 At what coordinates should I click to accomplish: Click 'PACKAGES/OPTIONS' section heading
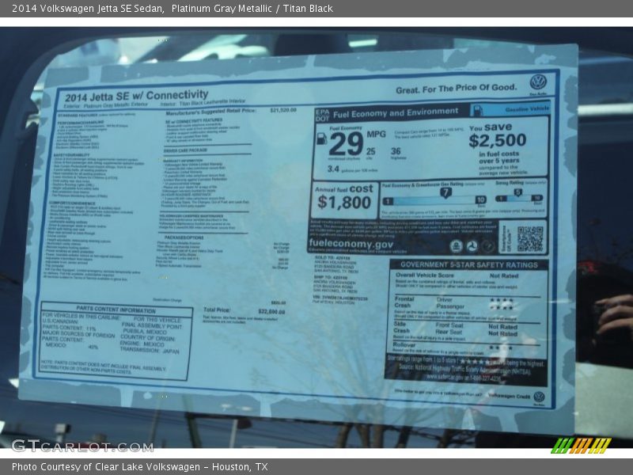184,237
